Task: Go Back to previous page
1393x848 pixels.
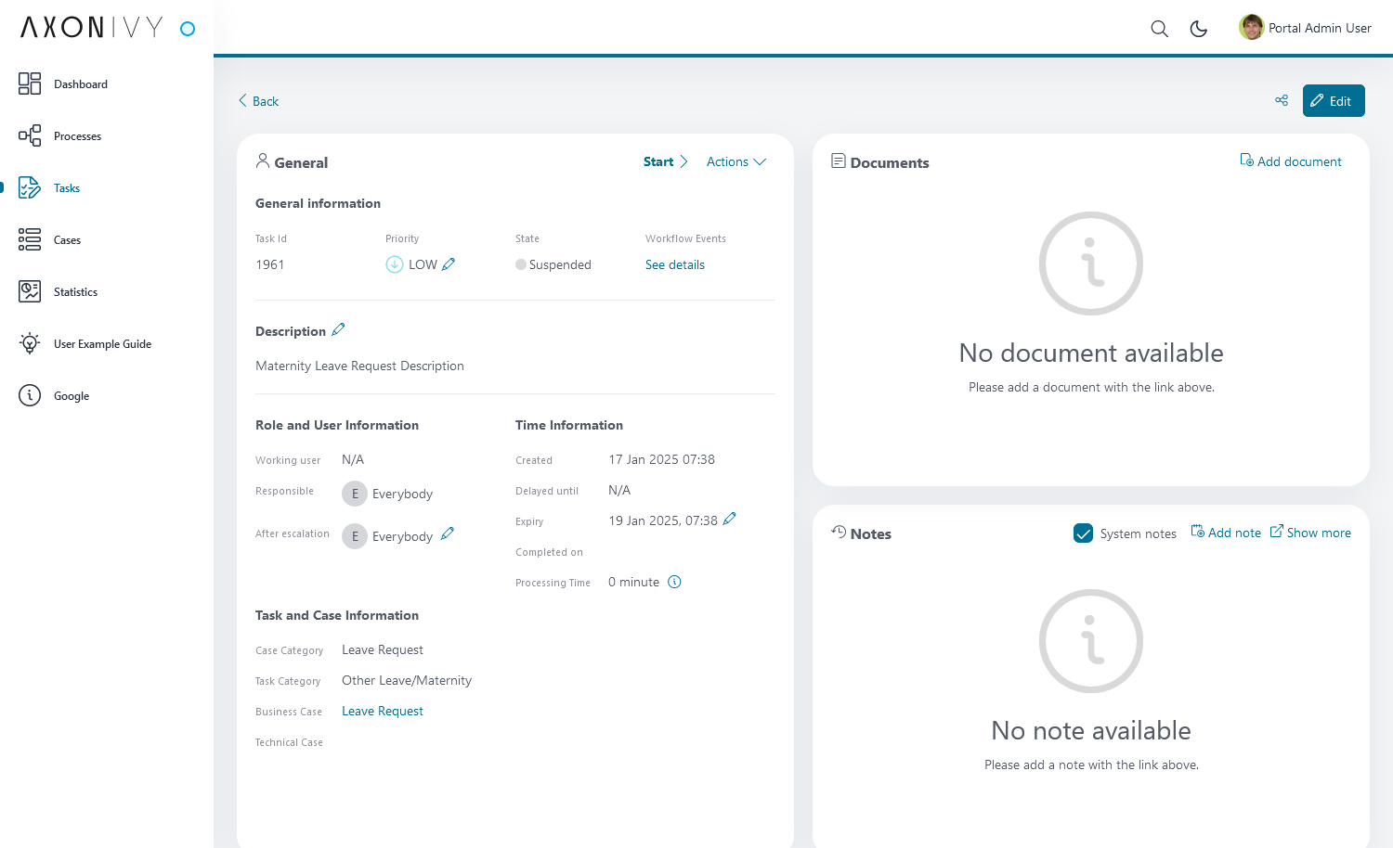Action: (258, 101)
